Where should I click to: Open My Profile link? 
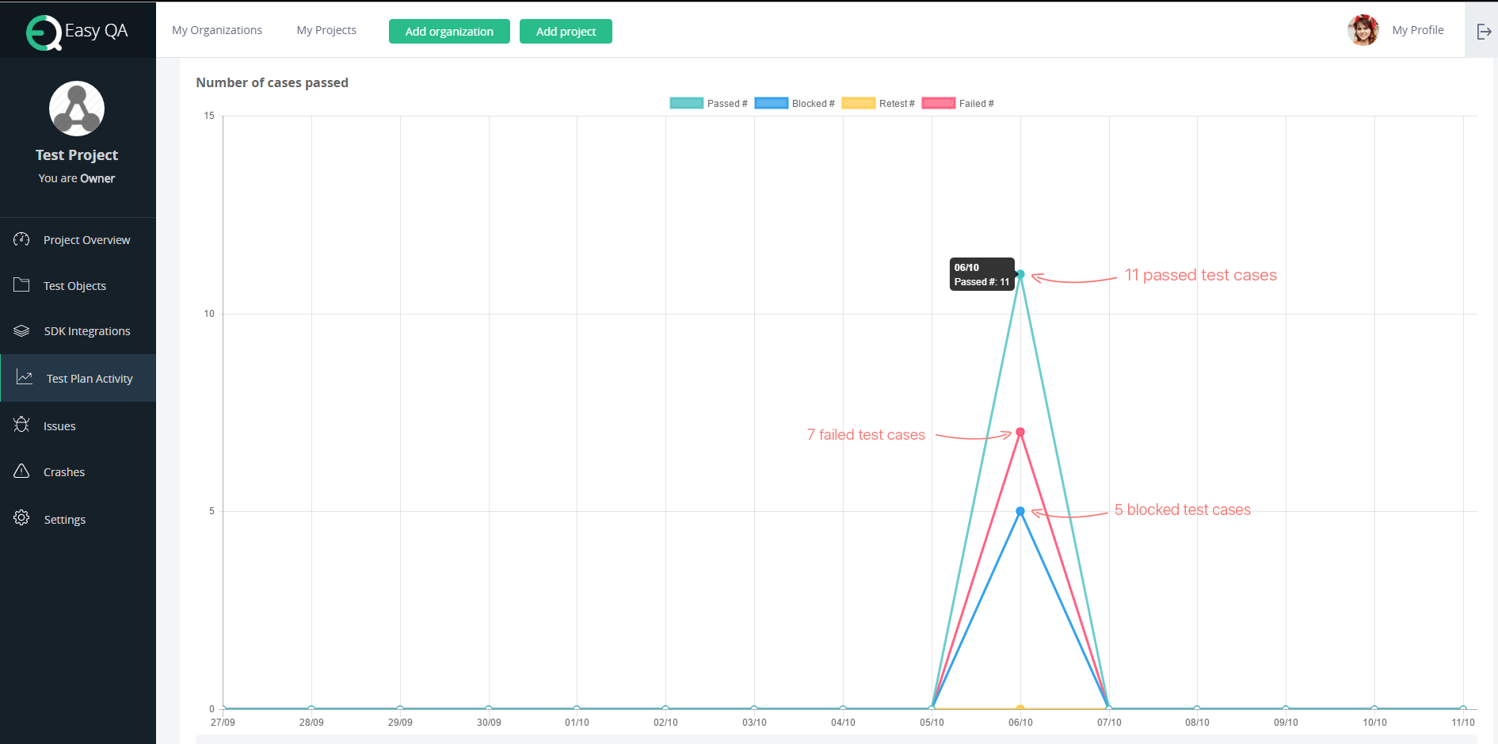tap(1418, 30)
